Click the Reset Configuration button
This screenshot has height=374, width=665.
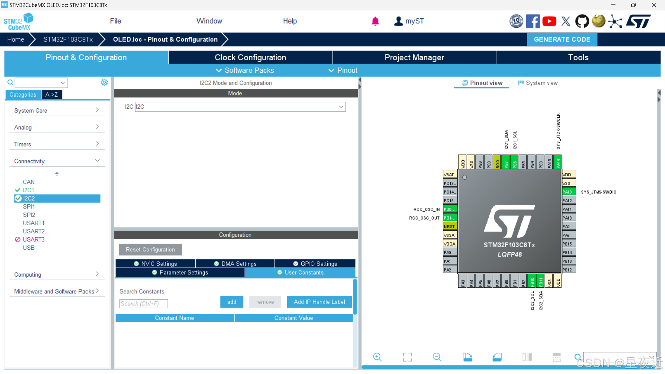point(150,250)
